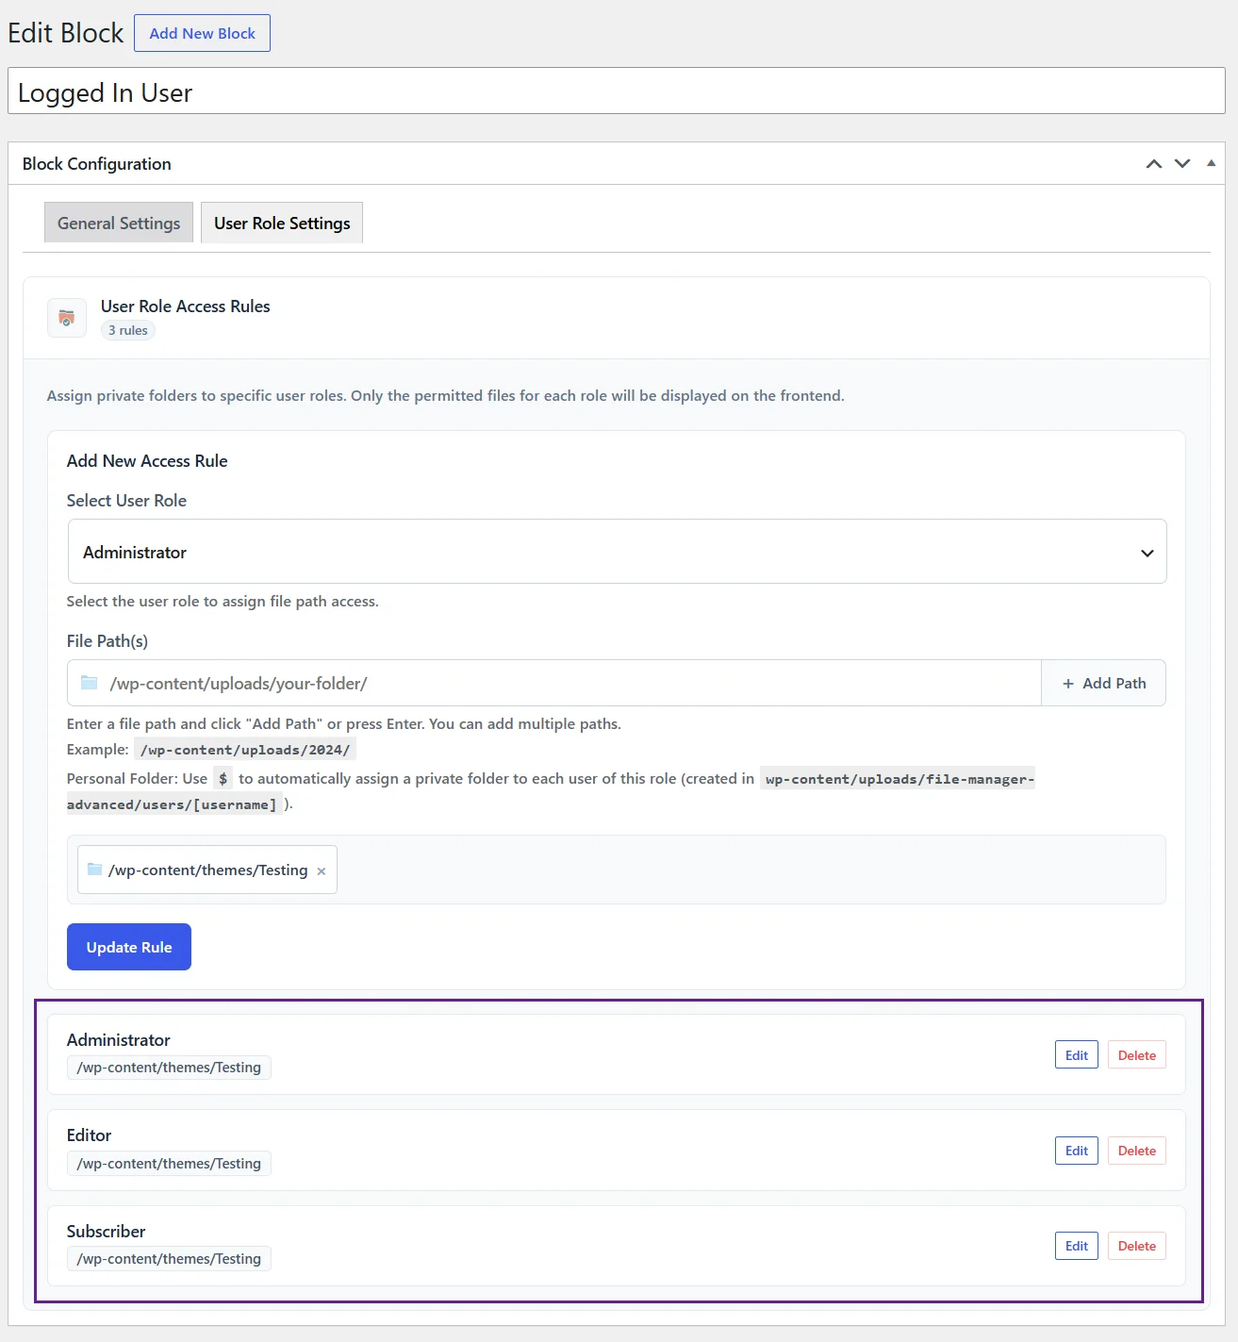Collapse the Block Configuration panel triangle
The height and width of the screenshot is (1342, 1238).
click(x=1211, y=163)
